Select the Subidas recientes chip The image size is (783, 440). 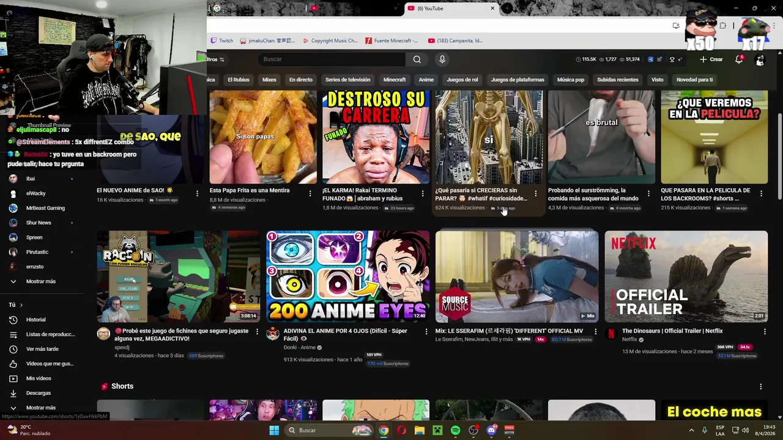coord(618,79)
